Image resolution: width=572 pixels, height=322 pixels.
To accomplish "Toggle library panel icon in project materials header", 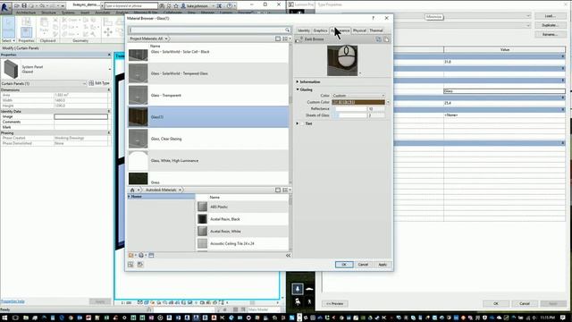I will click(x=278, y=38).
